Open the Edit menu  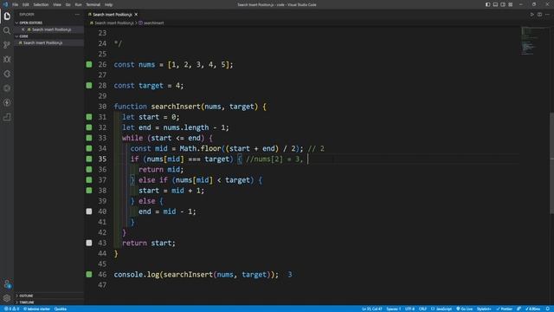(x=26, y=4)
